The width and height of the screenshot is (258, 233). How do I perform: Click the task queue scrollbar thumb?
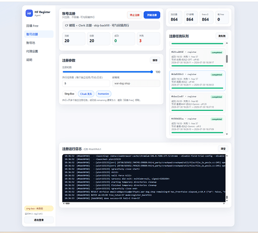coord(227,59)
